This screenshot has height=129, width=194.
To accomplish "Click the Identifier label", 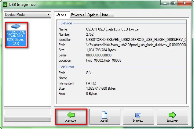I will [x=65, y=40].
